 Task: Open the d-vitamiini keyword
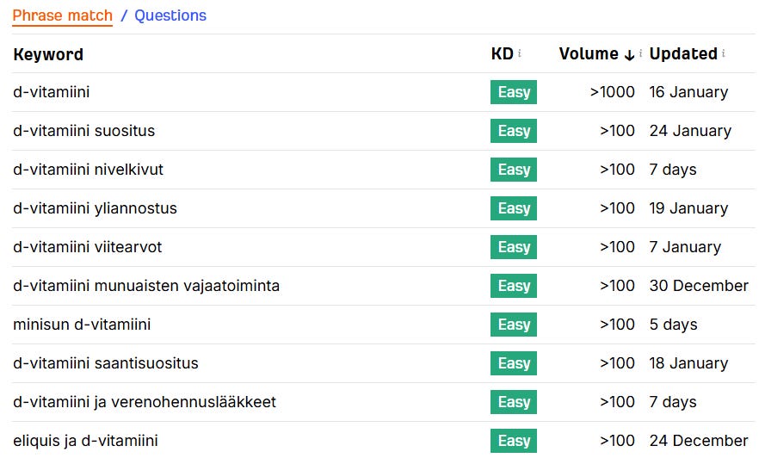(52, 92)
